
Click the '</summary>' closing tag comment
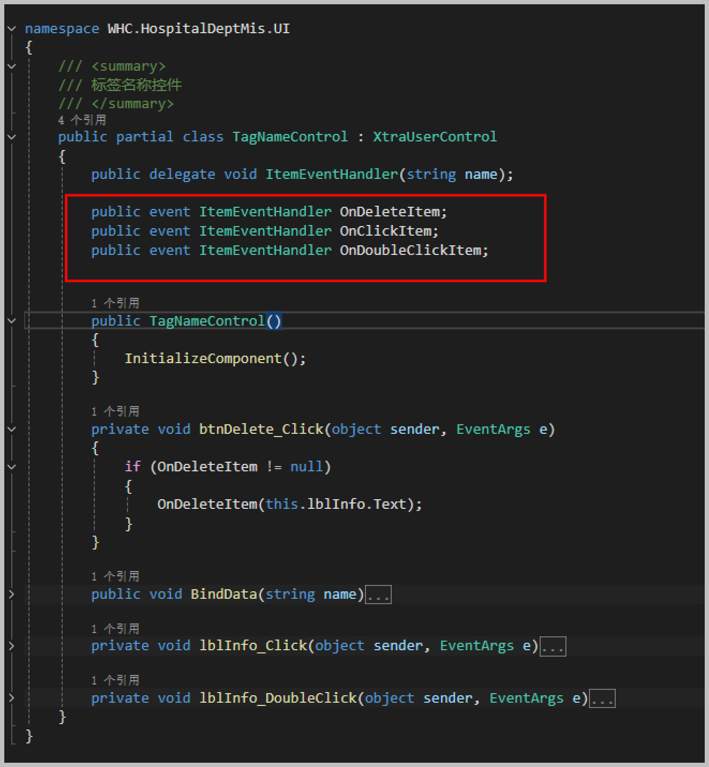[x=133, y=104]
